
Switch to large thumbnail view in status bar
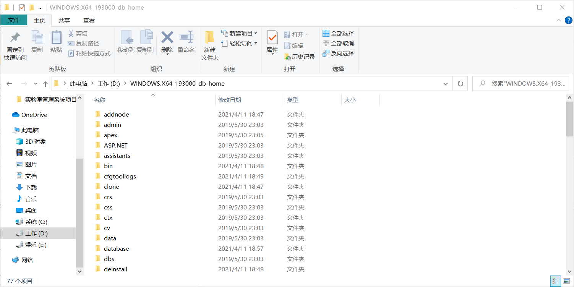tap(566, 281)
